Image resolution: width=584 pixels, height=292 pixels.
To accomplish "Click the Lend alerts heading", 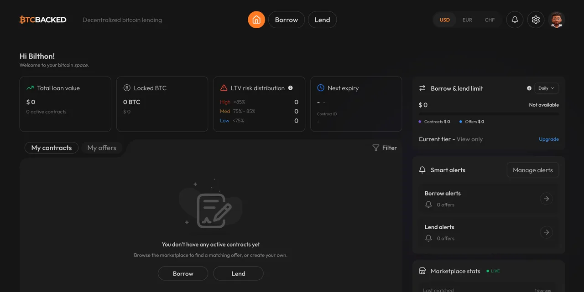I will (x=439, y=227).
